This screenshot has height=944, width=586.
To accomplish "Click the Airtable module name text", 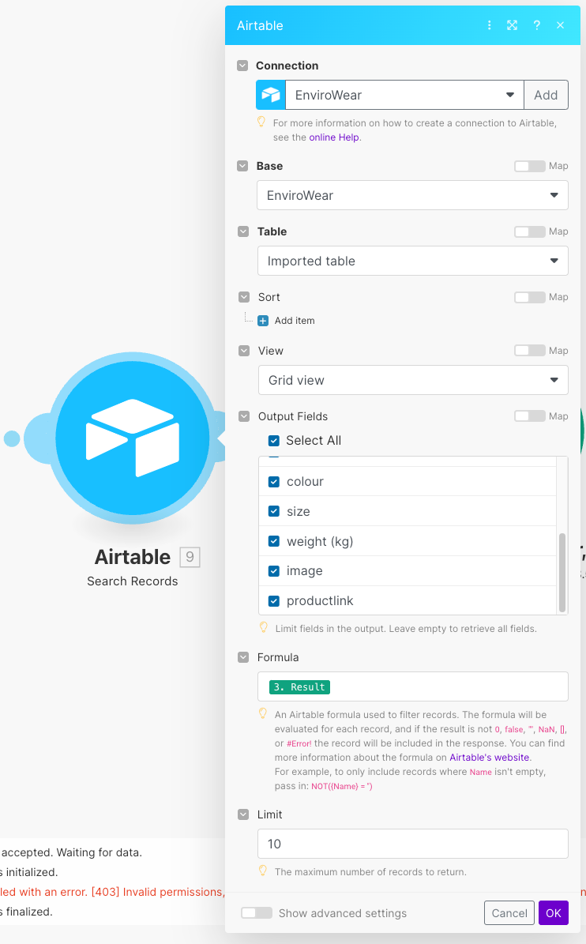I will (x=133, y=557).
